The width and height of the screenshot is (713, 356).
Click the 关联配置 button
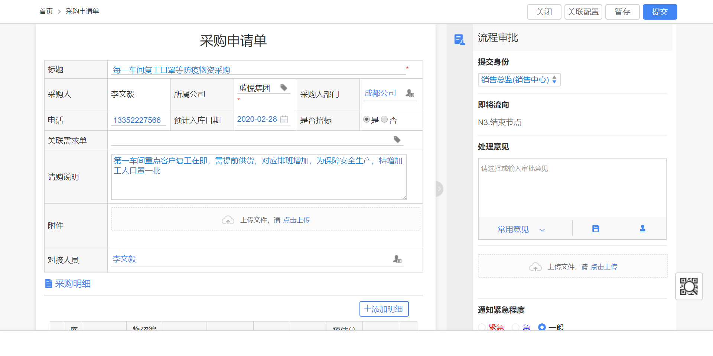pos(583,12)
